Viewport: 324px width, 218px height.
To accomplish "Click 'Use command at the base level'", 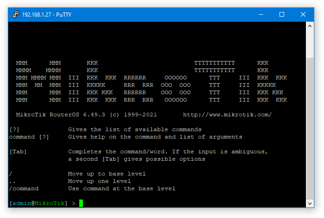I will (x=122, y=189).
